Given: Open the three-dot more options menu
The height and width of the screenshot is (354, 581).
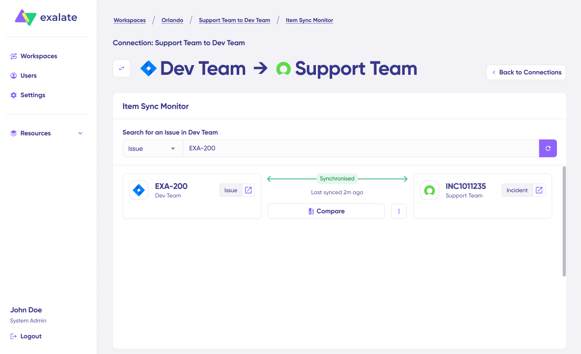Looking at the screenshot, I should tap(399, 211).
